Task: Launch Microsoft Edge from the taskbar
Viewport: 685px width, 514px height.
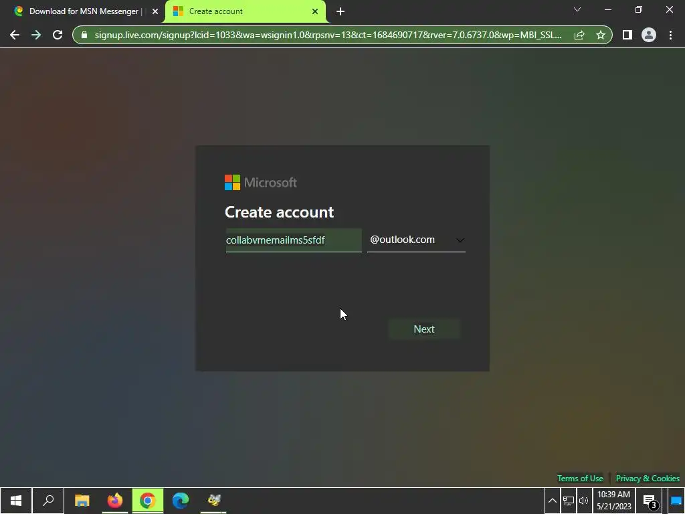Action: pyautogui.click(x=181, y=501)
